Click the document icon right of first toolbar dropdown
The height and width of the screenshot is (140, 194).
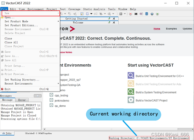click(x=69, y=14)
